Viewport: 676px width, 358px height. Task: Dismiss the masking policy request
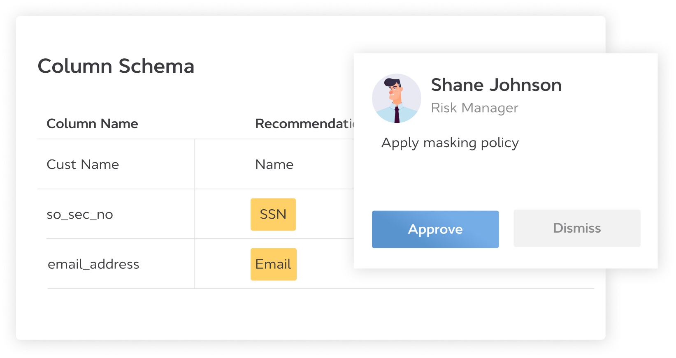pyautogui.click(x=577, y=228)
